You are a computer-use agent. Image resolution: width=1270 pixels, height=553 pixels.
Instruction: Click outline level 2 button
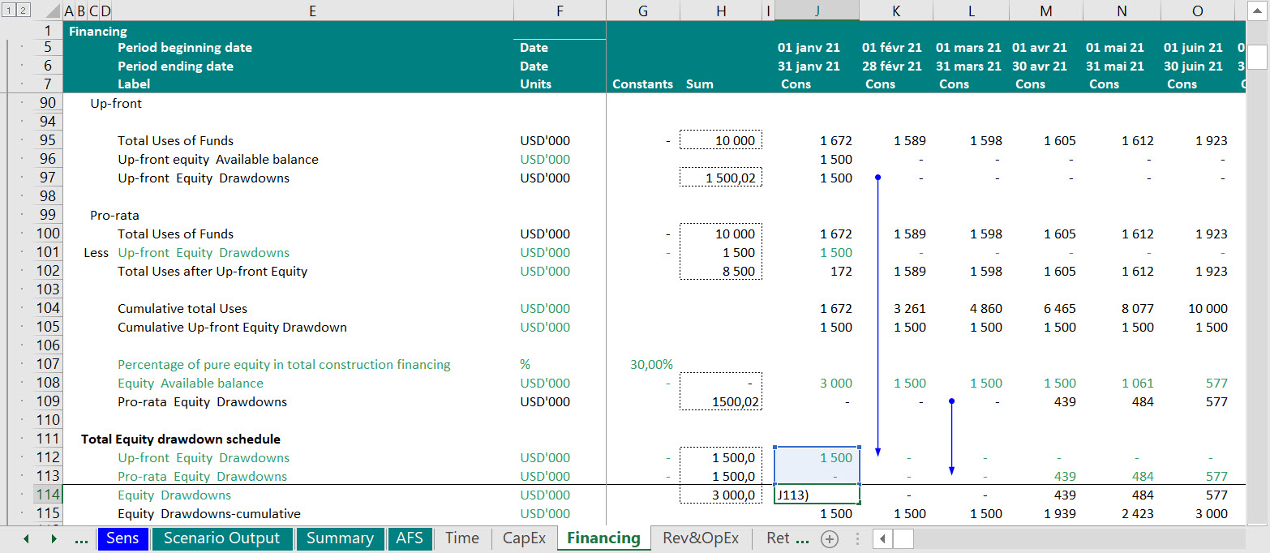click(x=24, y=11)
